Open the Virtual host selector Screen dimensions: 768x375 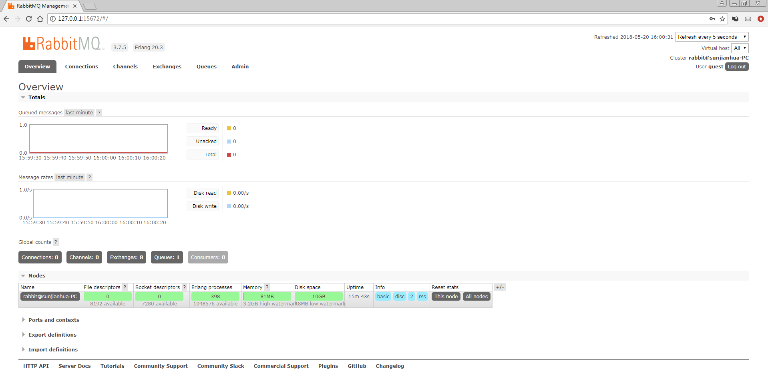coord(740,48)
